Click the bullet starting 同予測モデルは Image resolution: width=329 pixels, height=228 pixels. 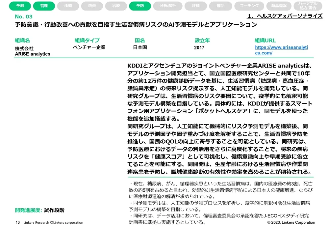click(x=219, y=206)
